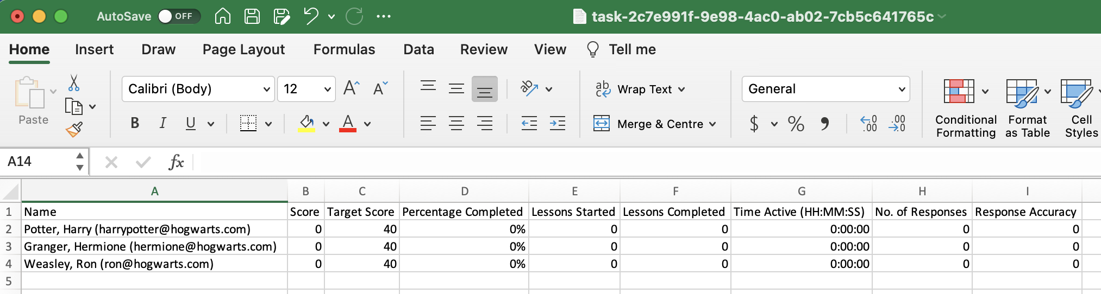This screenshot has height=294, width=1101.
Task: Expand the borders dropdown arrow
Action: pos(268,124)
